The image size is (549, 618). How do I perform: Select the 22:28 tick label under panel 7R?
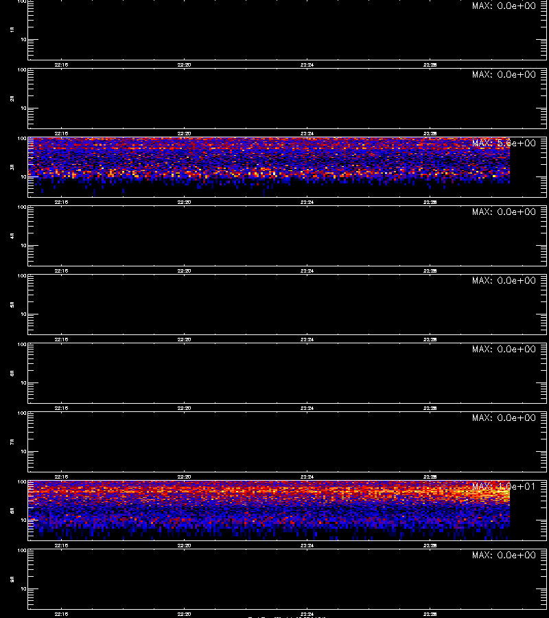click(430, 477)
